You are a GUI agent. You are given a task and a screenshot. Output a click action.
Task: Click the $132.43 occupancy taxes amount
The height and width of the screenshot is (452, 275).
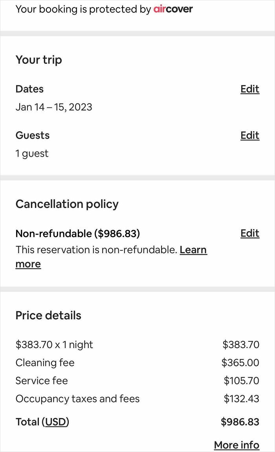point(242,399)
